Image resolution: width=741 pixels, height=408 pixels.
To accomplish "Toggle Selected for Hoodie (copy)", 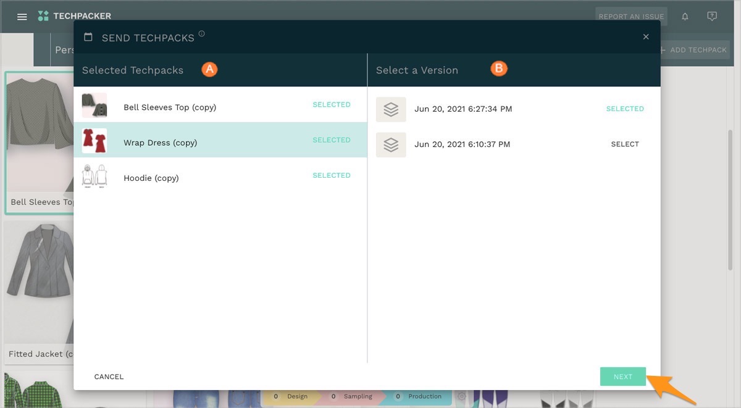I will coord(331,175).
